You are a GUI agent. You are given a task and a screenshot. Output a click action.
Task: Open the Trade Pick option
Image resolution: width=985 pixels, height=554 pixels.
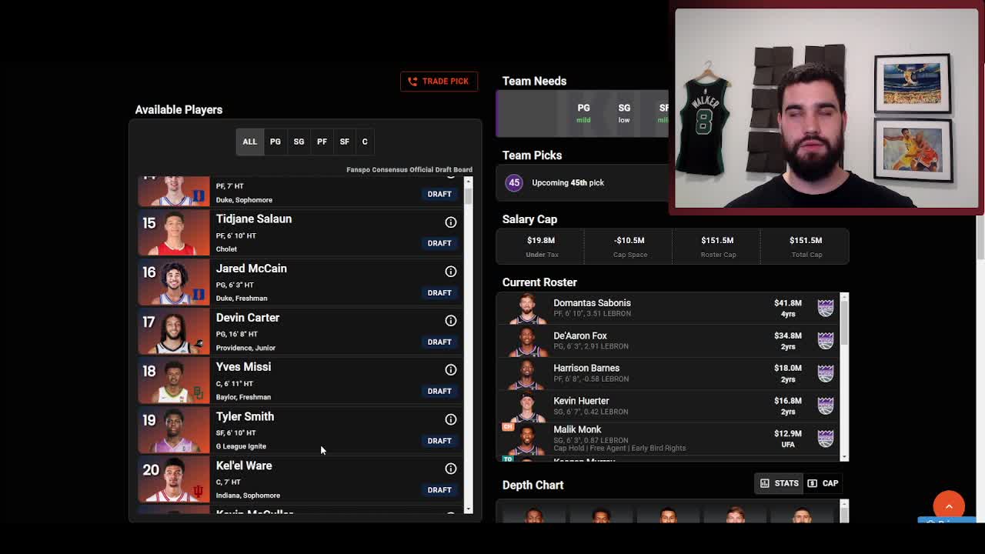click(439, 81)
